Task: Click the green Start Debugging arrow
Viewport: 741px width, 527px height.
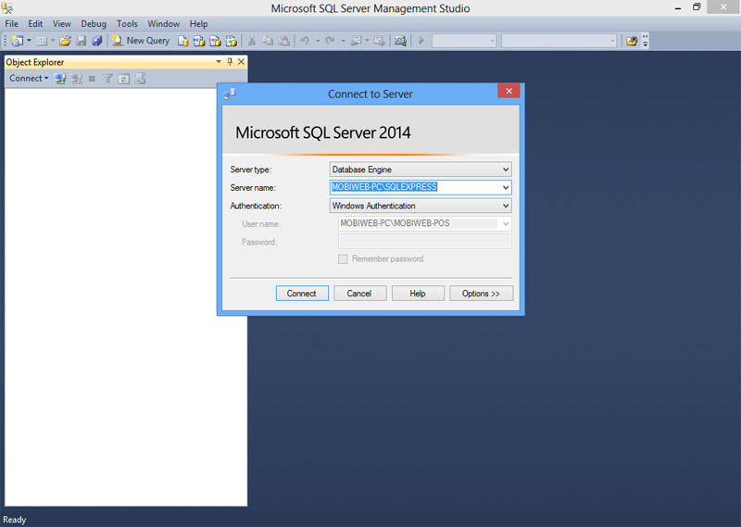Action: pos(421,41)
